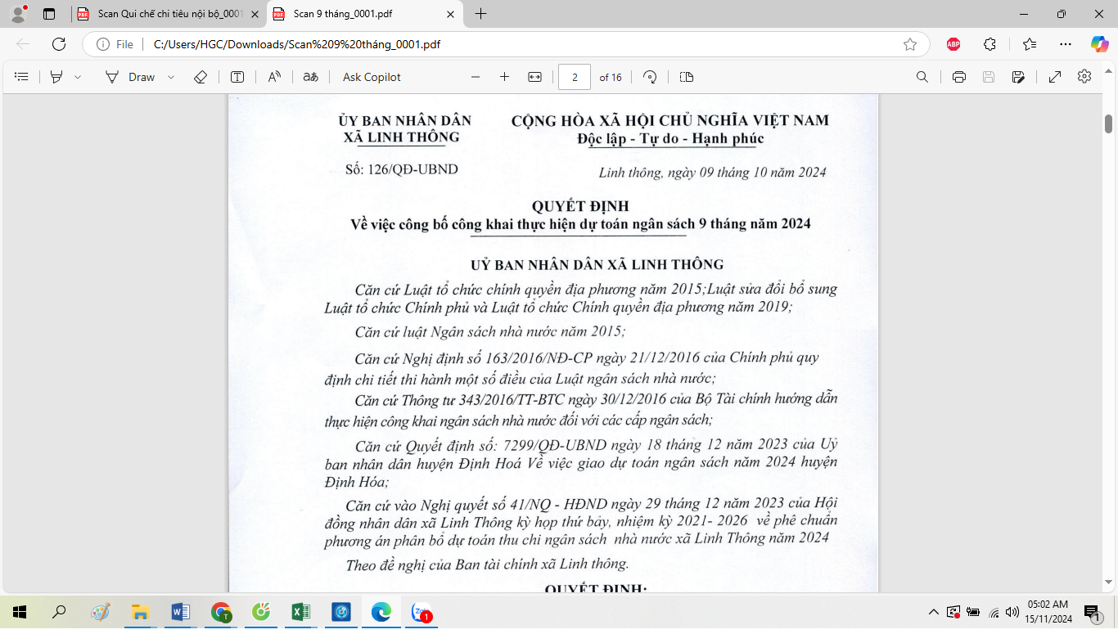Image resolution: width=1118 pixels, height=643 pixels.
Task: Click the browser back arrow
Action: coord(23,44)
